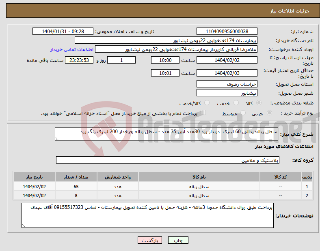Viewport: 320px width, 251px height.
Task: Click the نام کالا column header
Action: (x=199, y=177)
